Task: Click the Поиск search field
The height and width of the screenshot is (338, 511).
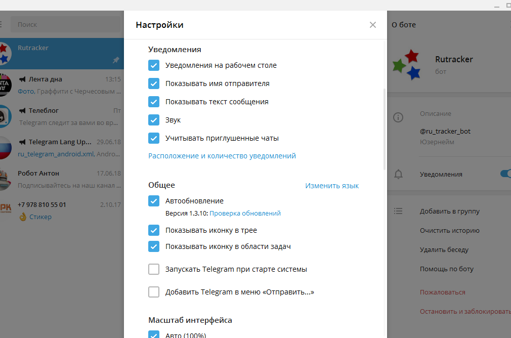Action: pyautogui.click(x=65, y=24)
